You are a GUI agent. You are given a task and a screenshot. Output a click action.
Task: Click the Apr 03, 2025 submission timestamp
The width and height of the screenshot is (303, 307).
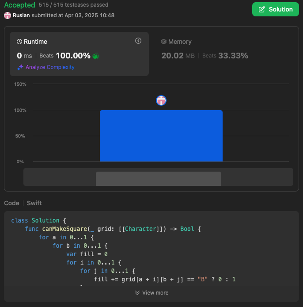point(90,15)
